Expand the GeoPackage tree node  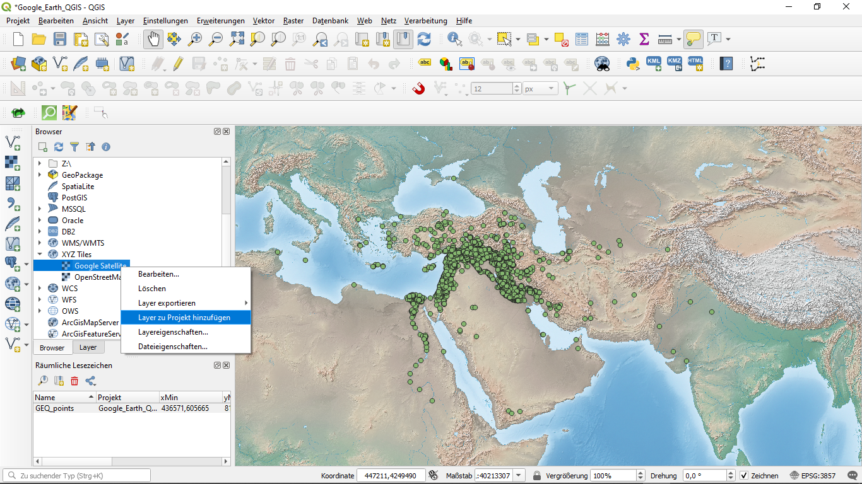pos(40,175)
